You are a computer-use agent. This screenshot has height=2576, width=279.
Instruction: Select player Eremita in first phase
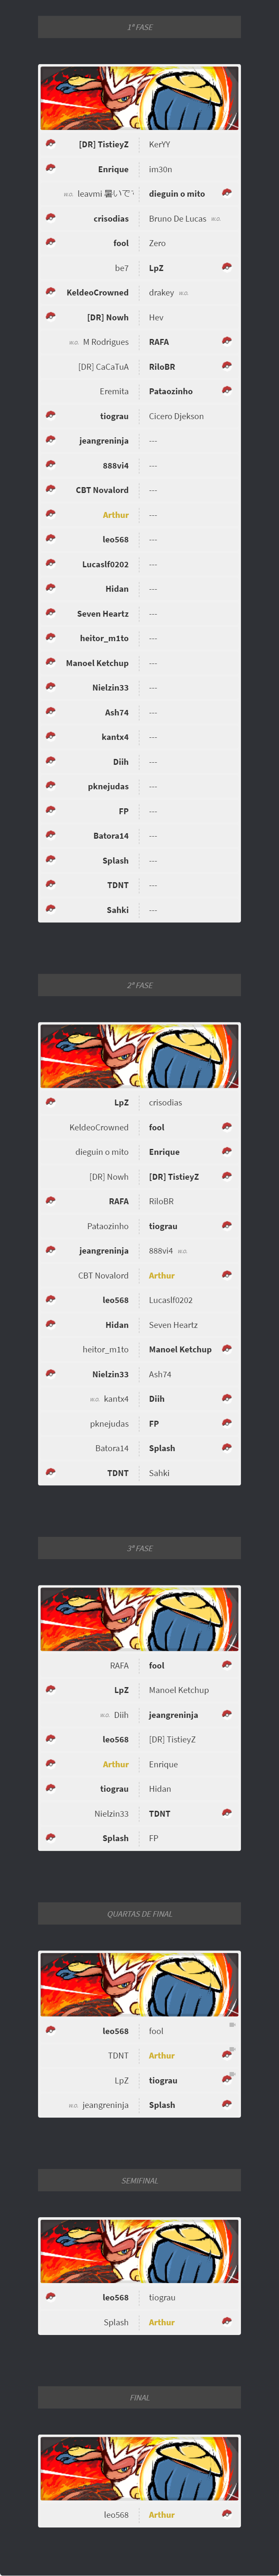click(114, 391)
